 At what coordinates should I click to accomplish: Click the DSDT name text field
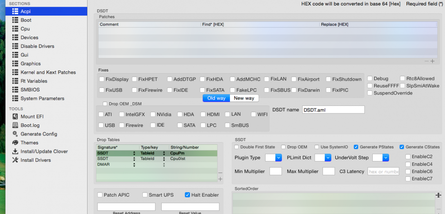(x=333, y=110)
